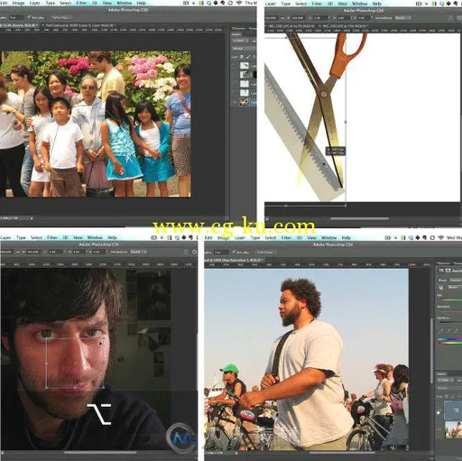Open Window menu in family photo window
Screen dimensions: 462x461
(124, 3)
